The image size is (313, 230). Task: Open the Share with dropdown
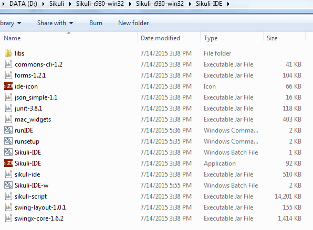[x=55, y=23]
